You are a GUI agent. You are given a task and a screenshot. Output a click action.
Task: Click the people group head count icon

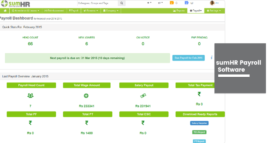(x=30, y=96)
